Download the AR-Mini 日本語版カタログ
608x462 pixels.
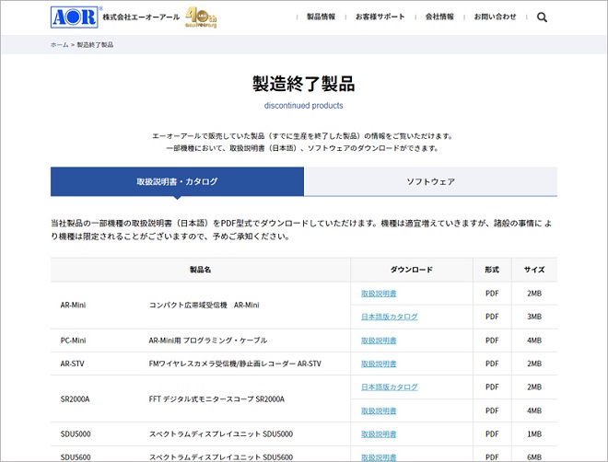390,317
